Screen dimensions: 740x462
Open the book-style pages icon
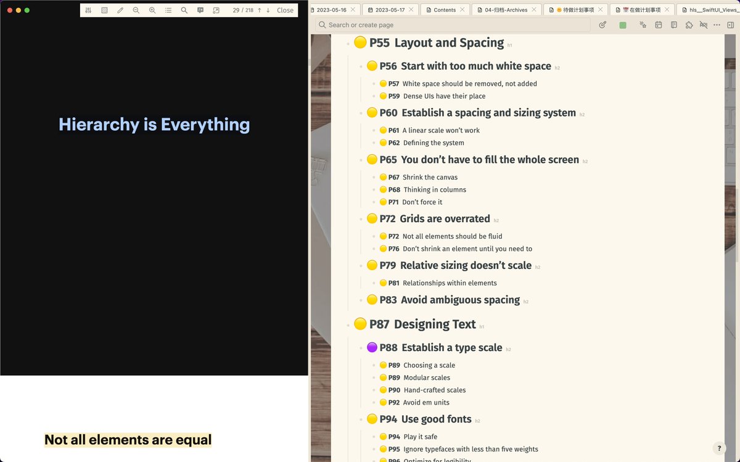point(674,25)
